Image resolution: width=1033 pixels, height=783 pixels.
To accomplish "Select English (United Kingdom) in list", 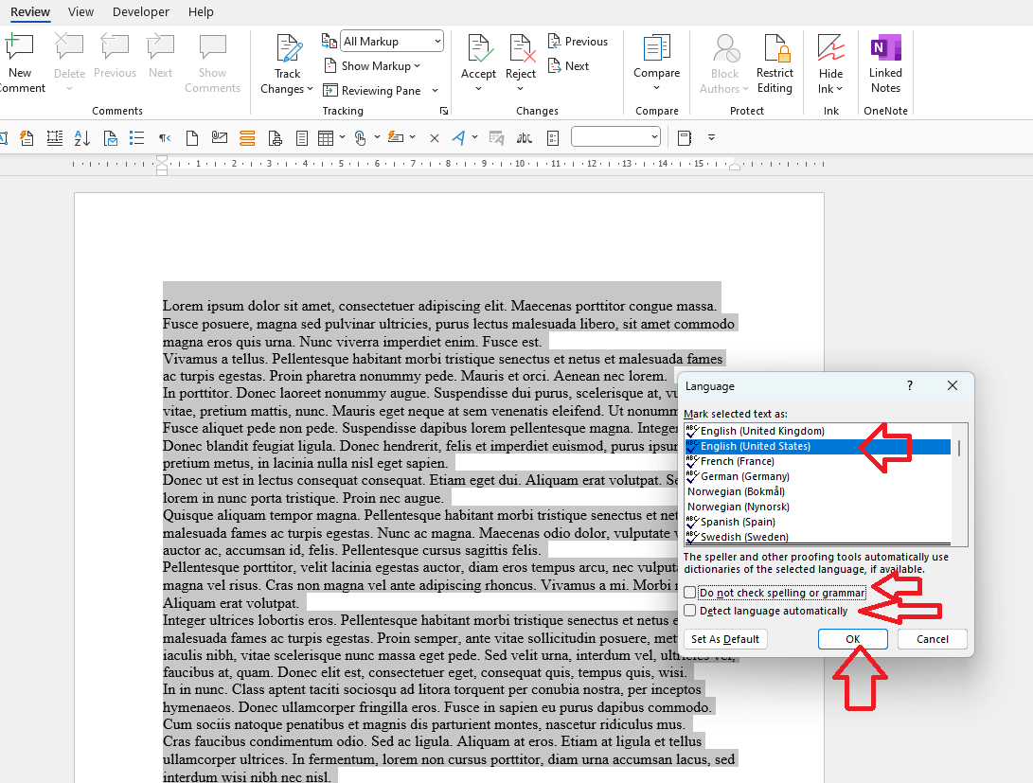I will point(817,431).
